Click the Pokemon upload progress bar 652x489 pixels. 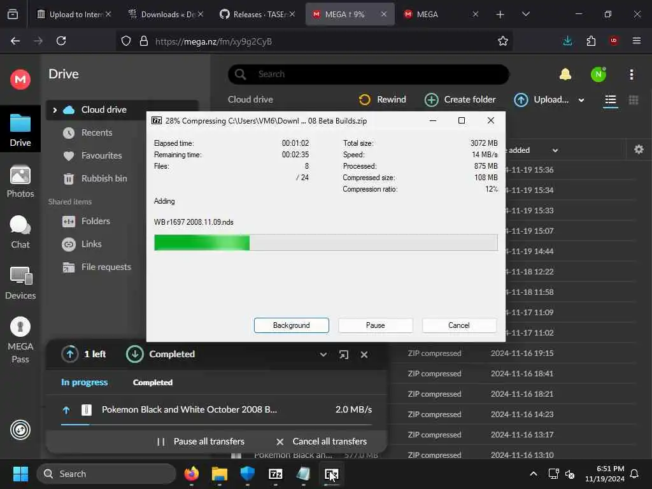pyautogui.click(x=216, y=425)
